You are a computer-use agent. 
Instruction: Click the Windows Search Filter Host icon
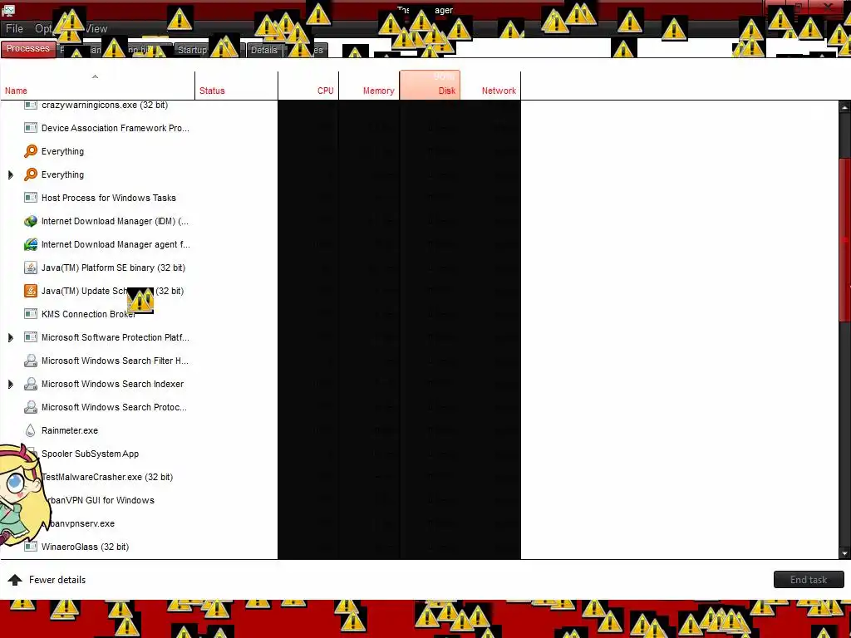(31, 361)
